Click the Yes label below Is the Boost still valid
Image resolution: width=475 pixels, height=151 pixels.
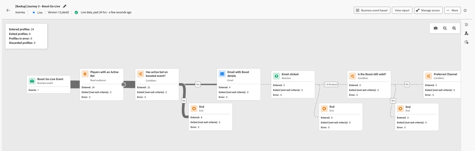[393, 101]
